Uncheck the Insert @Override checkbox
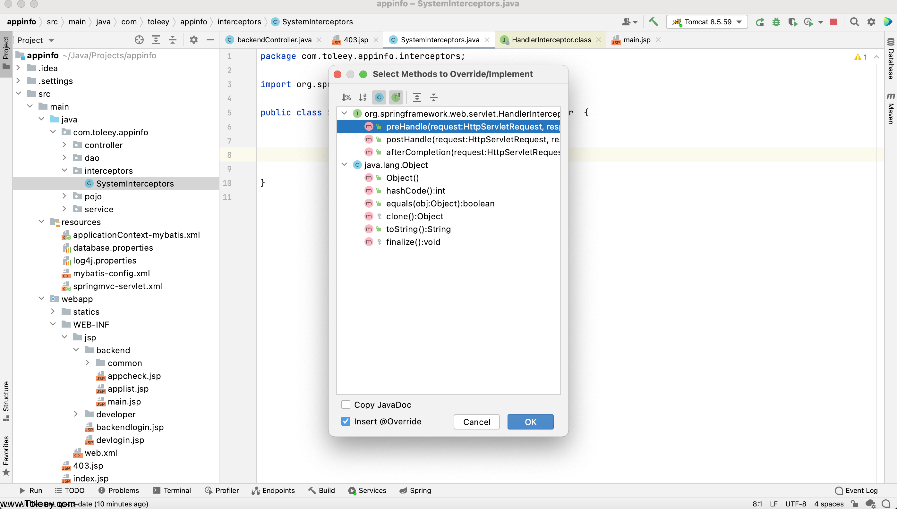Image resolution: width=897 pixels, height=509 pixels. pos(346,421)
